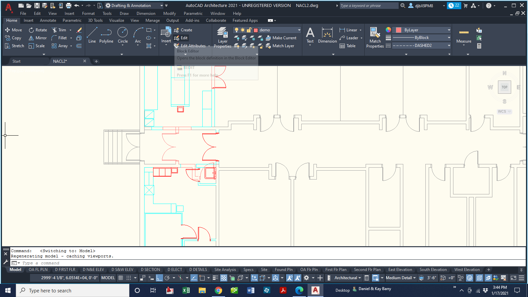Activate the Measure tool
528x297 pixels.
click(x=464, y=36)
